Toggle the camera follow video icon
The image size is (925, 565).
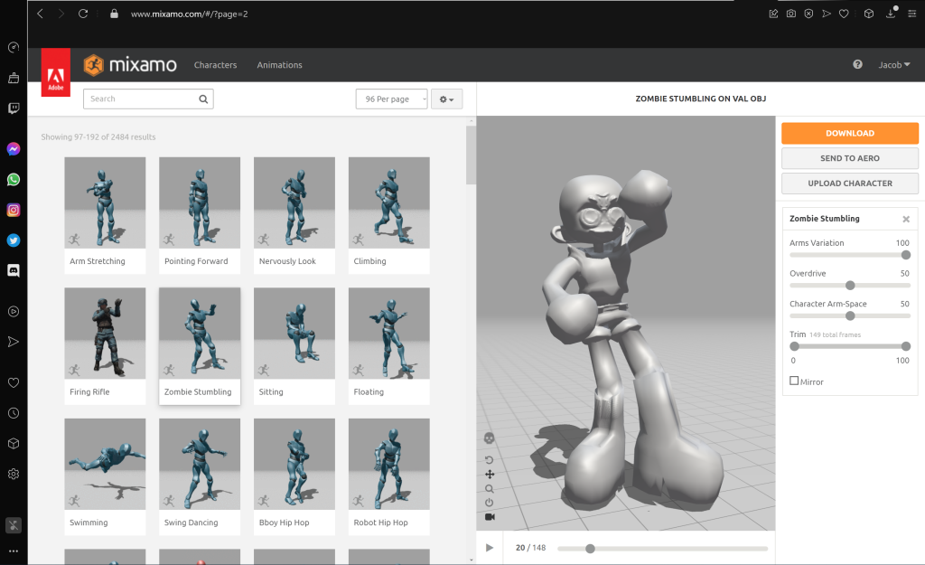(x=490, y=517)
